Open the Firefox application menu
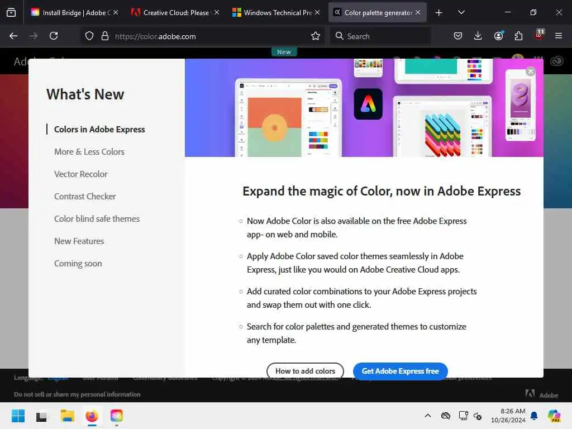572x429 pixels. 558,36
